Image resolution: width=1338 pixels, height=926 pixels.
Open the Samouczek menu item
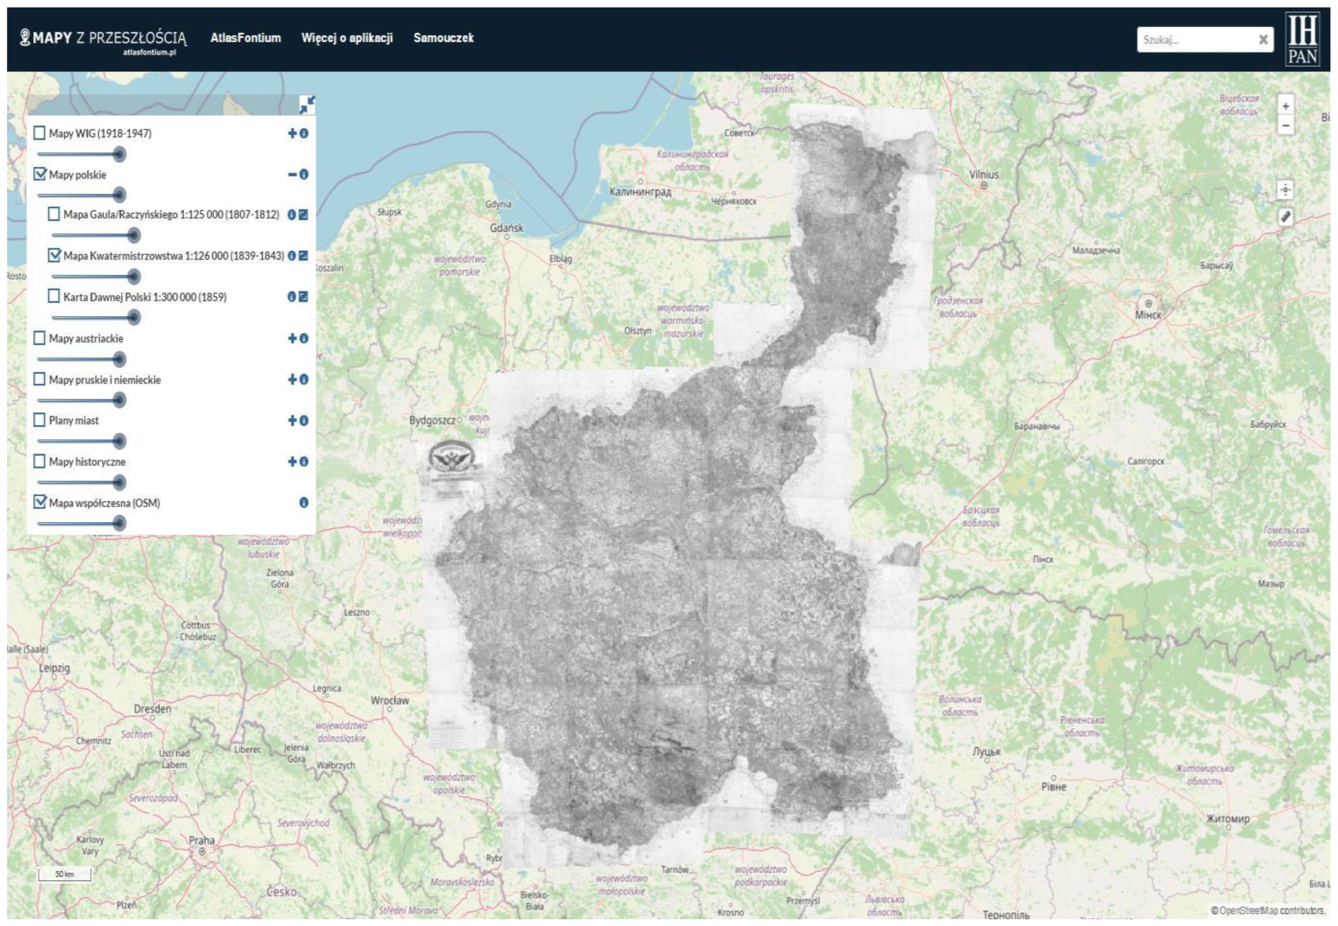[x=444, y=38]
